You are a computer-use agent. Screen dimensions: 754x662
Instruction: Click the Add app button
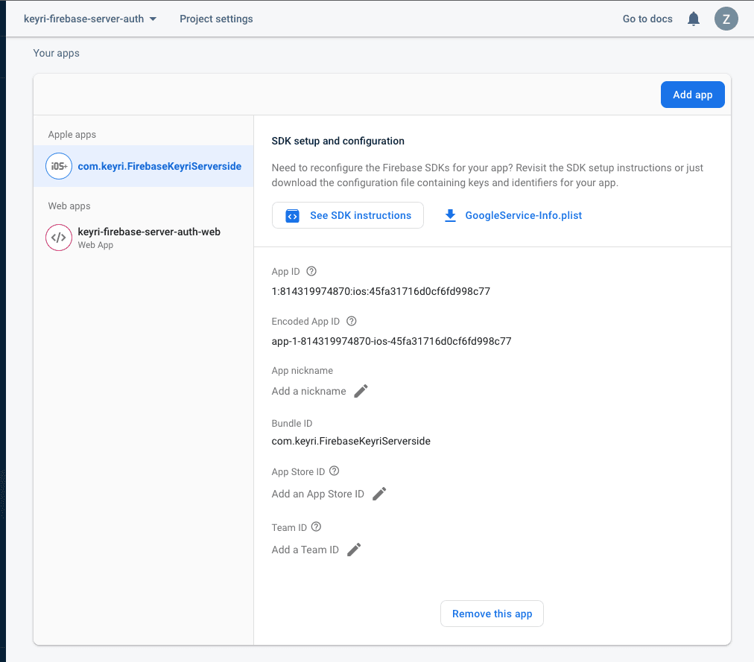pos(692,95)
